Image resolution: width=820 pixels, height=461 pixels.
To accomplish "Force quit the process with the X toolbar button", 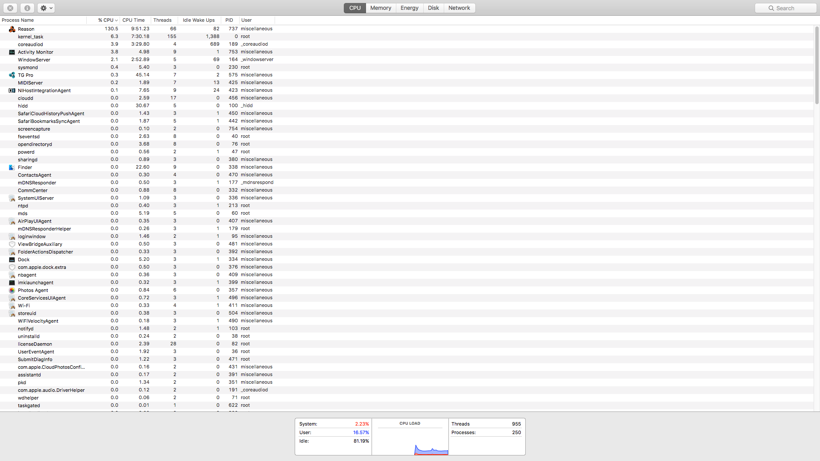I will (x=10, y=8).
